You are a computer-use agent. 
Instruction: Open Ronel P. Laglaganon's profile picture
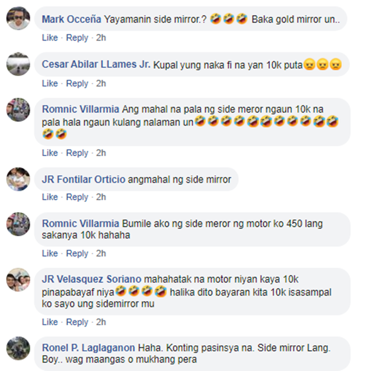(18, 348)
